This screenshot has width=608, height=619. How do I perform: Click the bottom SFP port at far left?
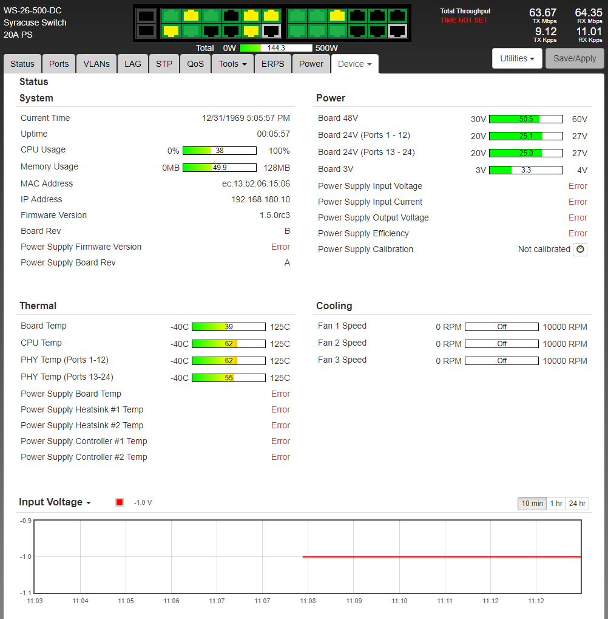pyautogui.click(x=146, y=30)
